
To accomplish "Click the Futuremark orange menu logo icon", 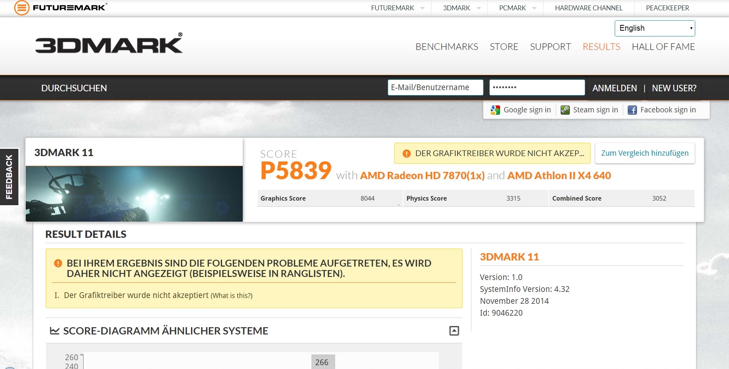I will point(22,8).
